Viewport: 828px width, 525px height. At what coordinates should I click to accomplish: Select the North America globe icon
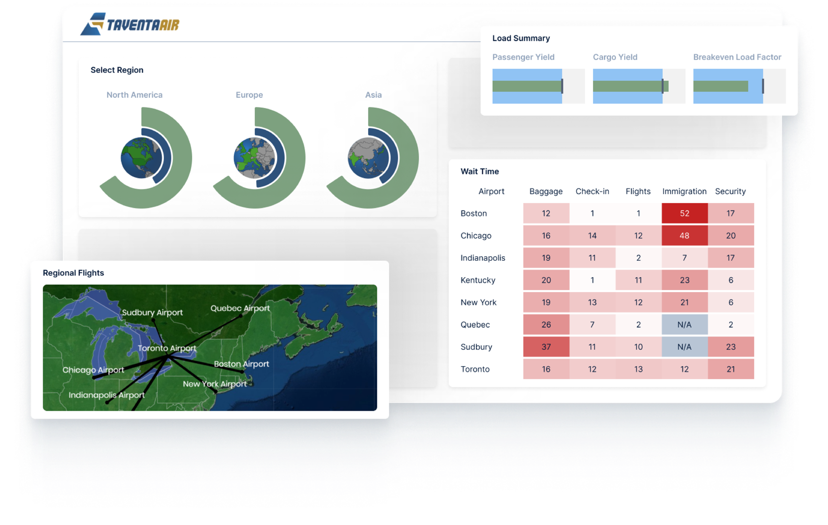(x=141, y=158)
